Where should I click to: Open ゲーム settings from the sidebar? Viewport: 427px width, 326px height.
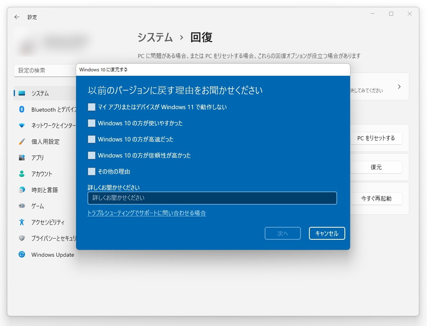click(x=22, y=206)
